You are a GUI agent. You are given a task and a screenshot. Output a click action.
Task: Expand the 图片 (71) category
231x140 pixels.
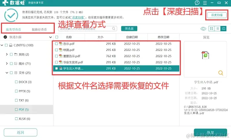(7, 63)
